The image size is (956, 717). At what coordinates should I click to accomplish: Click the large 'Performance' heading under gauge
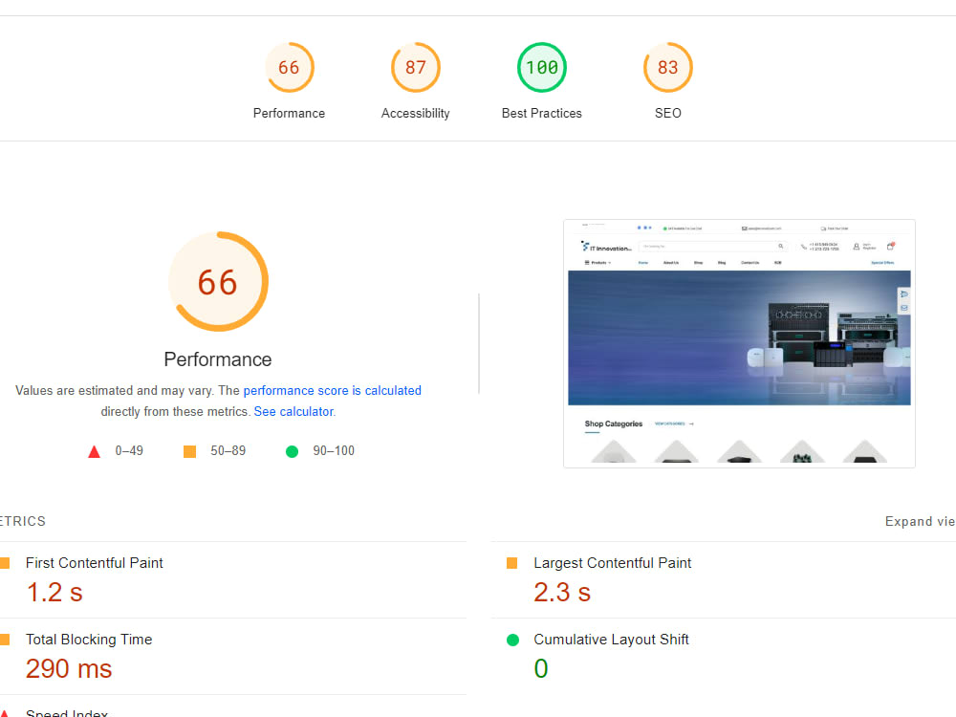[x=218, y=359]
